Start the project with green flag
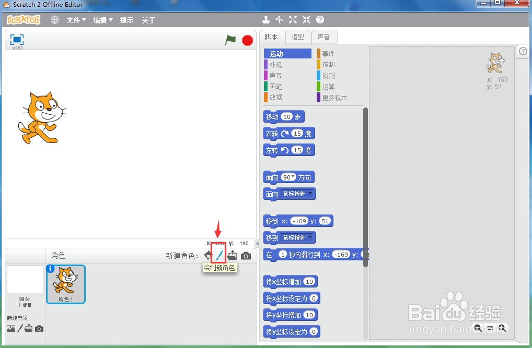Image resolution: width=532 pixels, height=348 pixels. (230, 40)
